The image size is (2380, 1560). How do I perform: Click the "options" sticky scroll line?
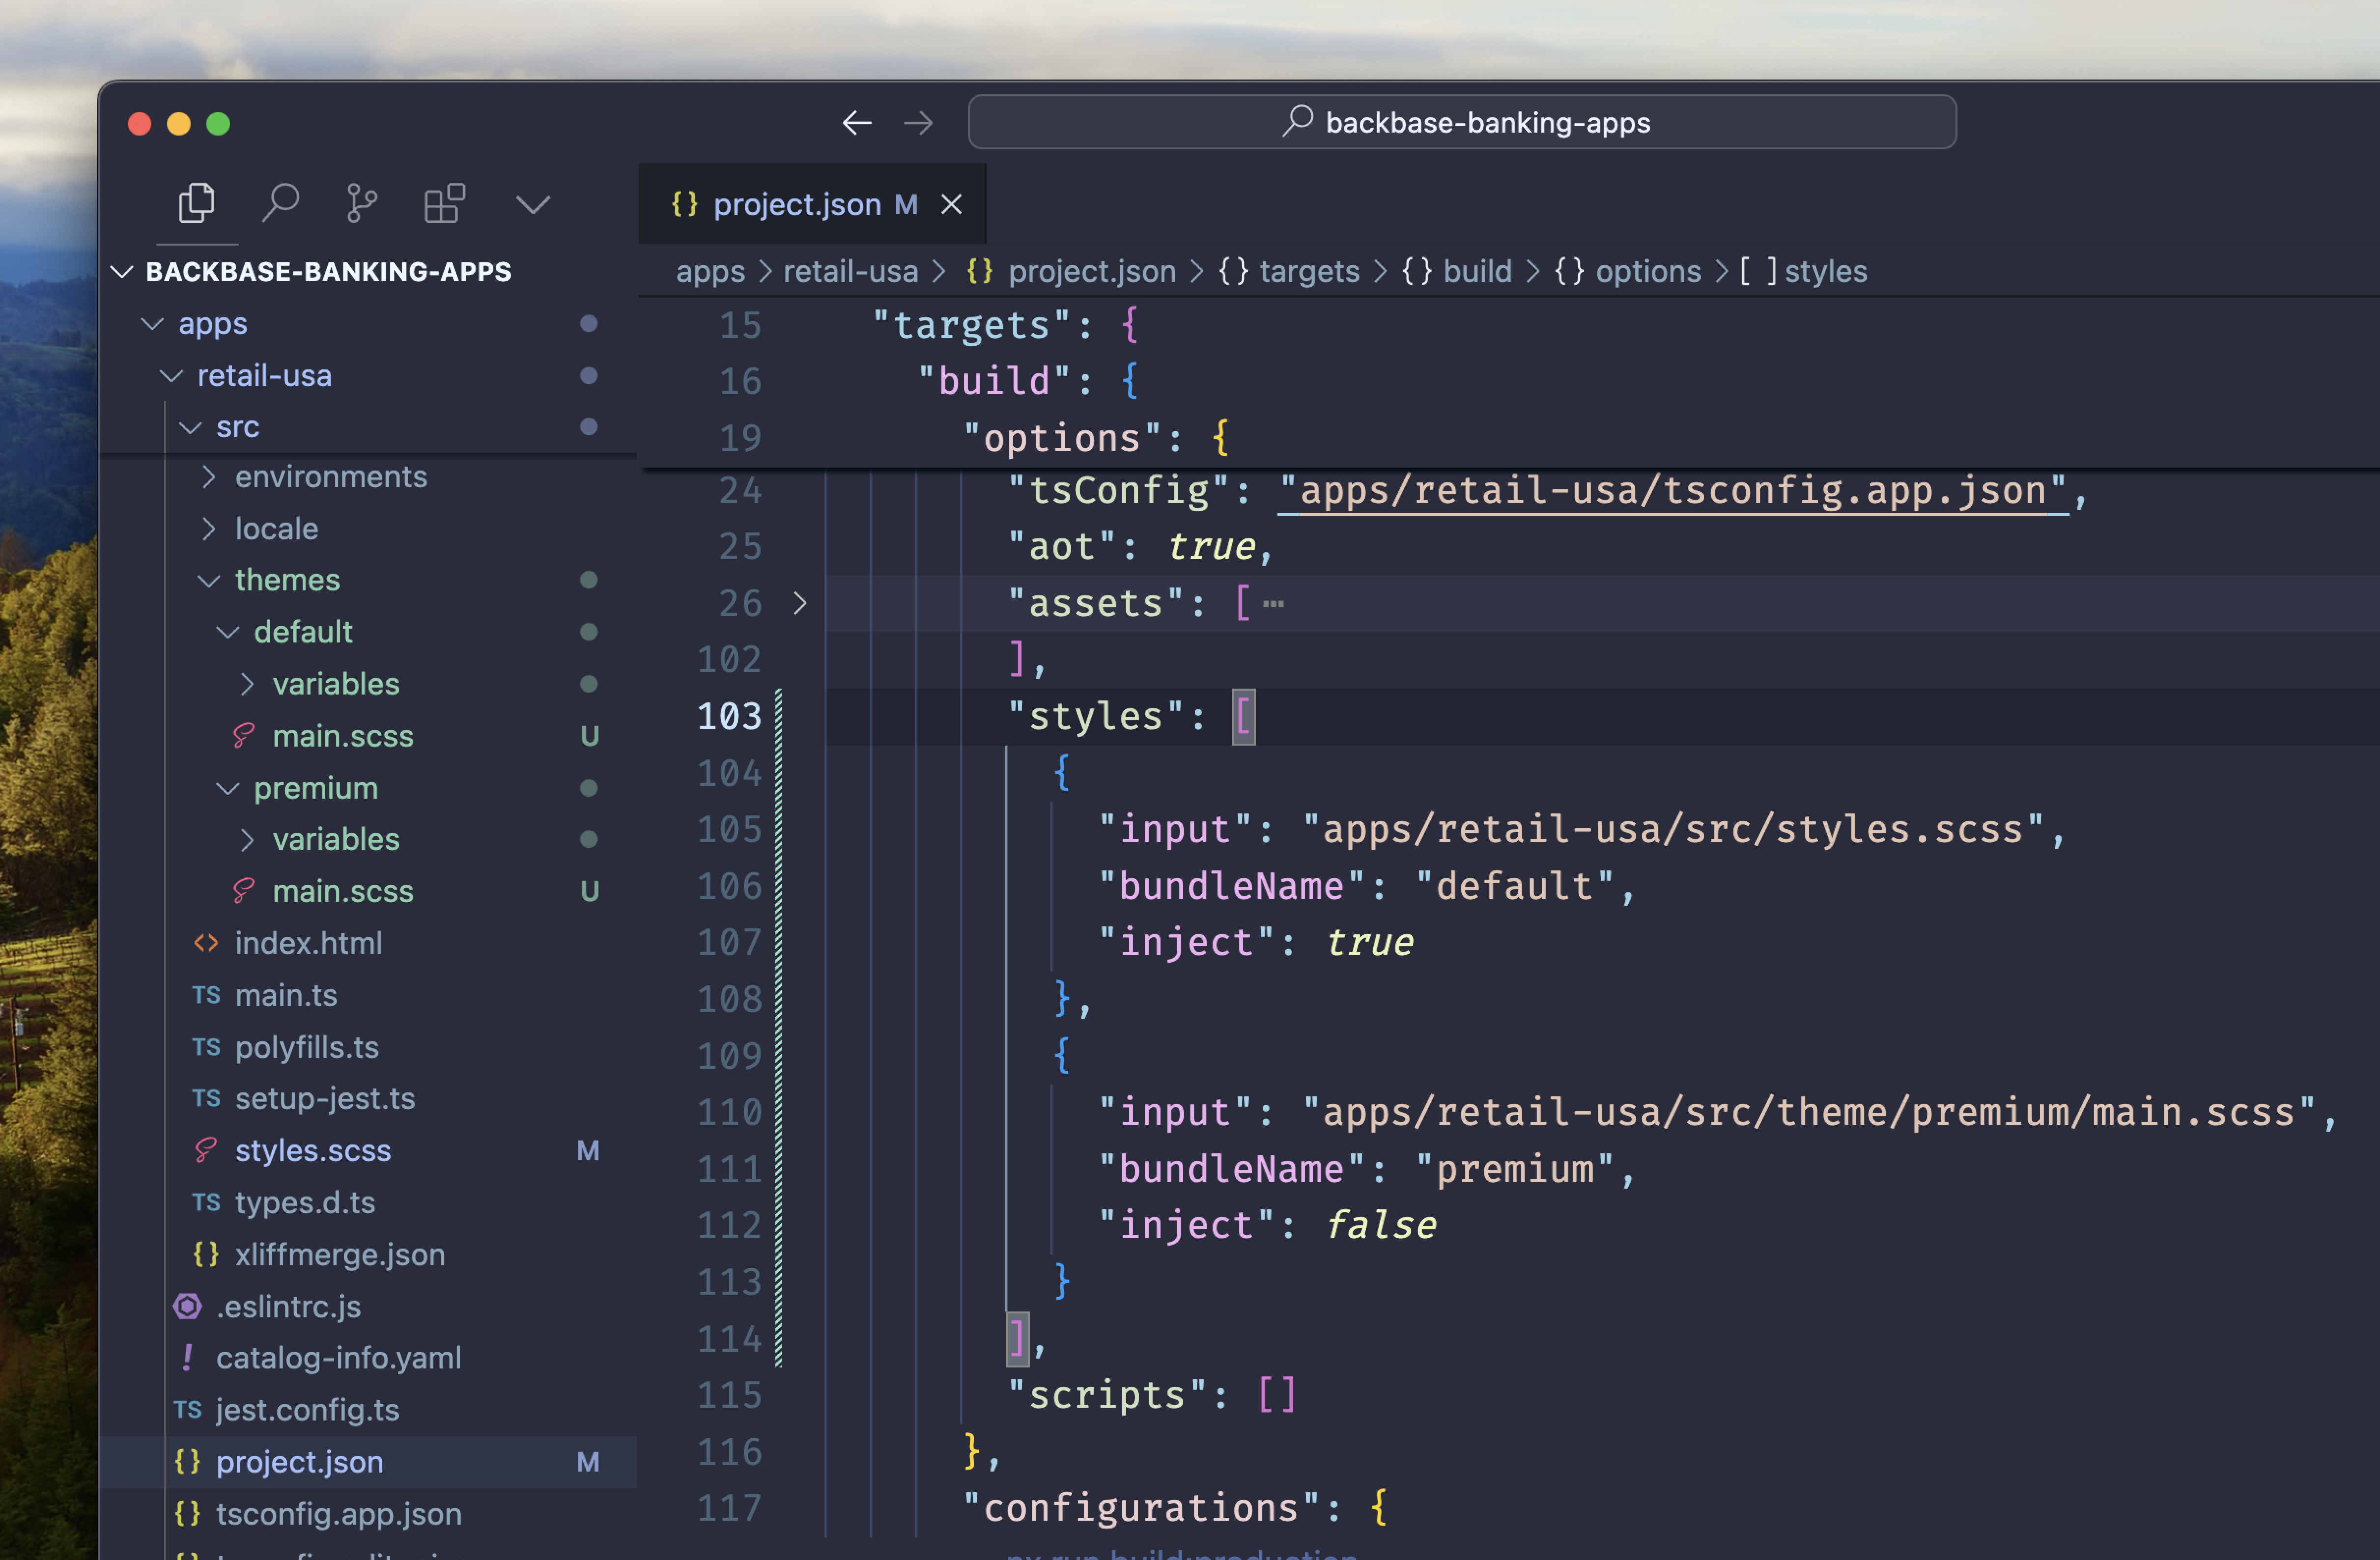(x=1508, y=438)
